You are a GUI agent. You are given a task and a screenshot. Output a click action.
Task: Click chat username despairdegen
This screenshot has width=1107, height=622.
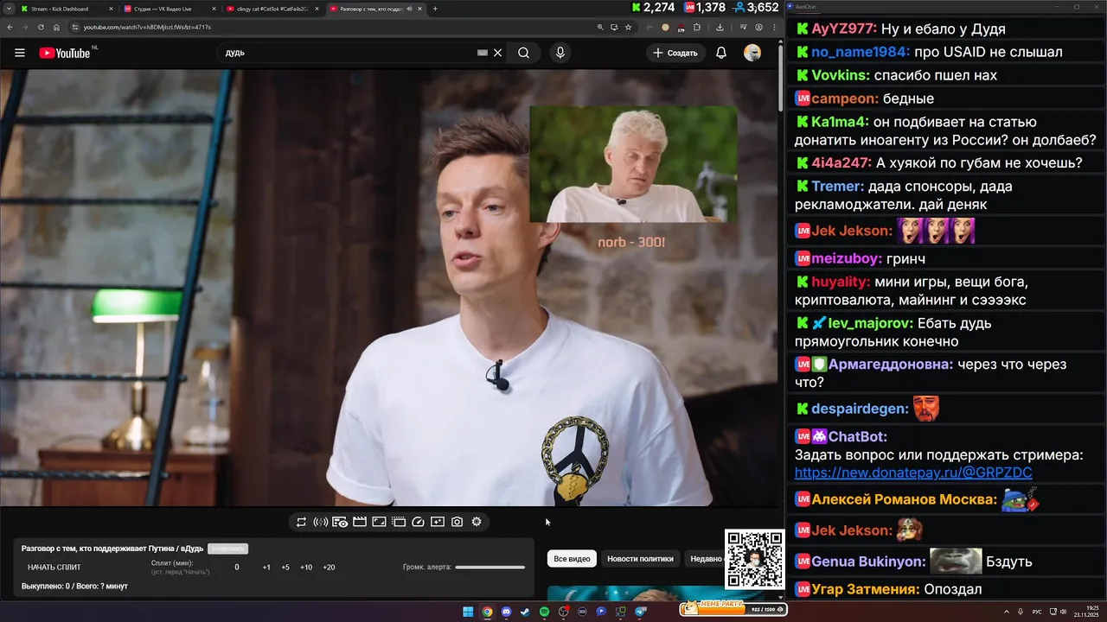tap(861, 409)
